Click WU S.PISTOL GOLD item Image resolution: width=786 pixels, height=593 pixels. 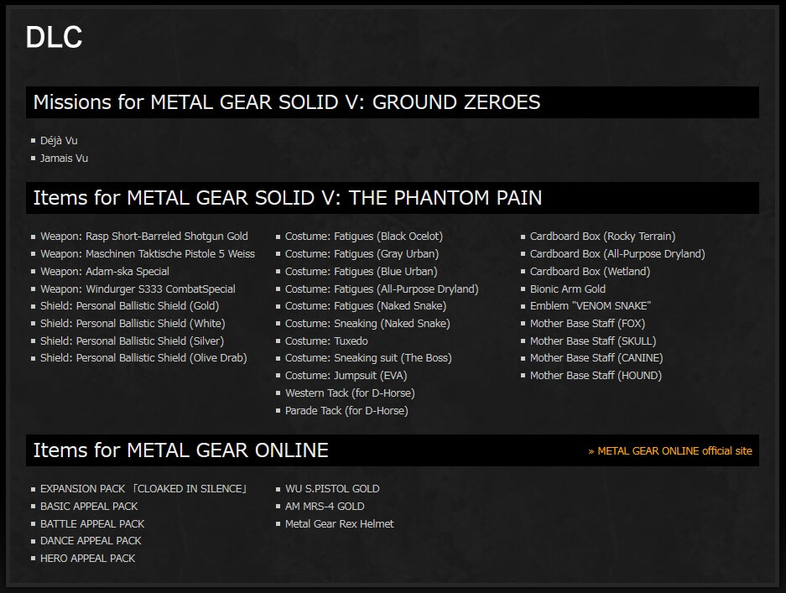pyautogui.click(x=332, y=489)
